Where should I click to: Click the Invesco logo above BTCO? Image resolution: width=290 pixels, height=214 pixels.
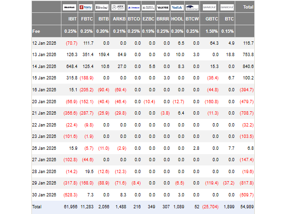click(134, 8)
